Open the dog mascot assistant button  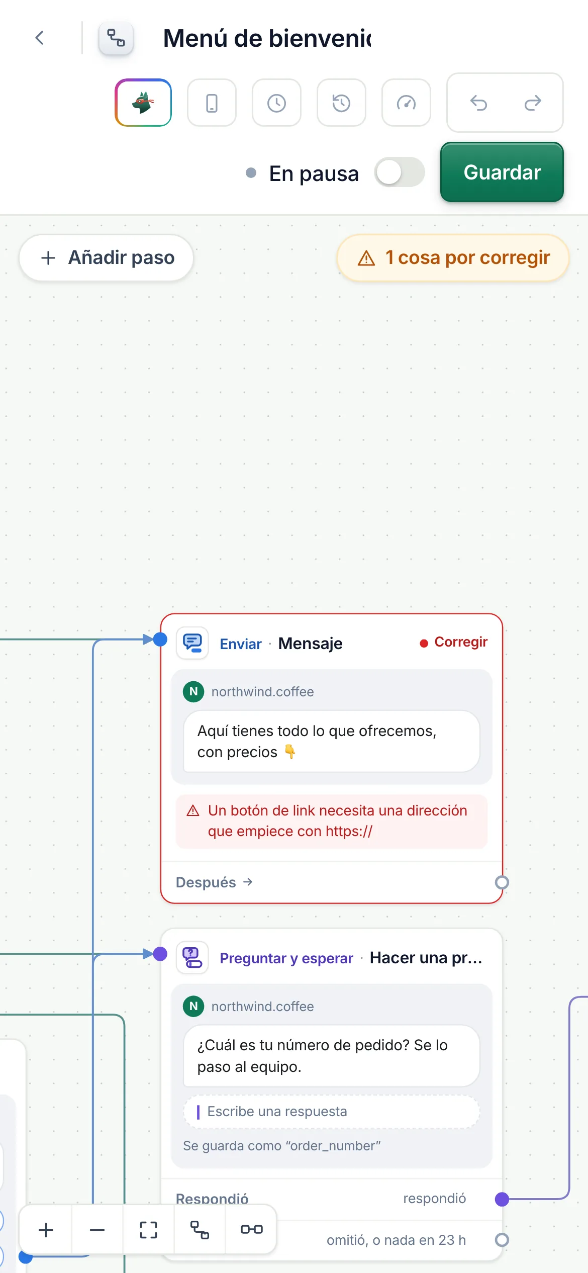click(143, 103)
